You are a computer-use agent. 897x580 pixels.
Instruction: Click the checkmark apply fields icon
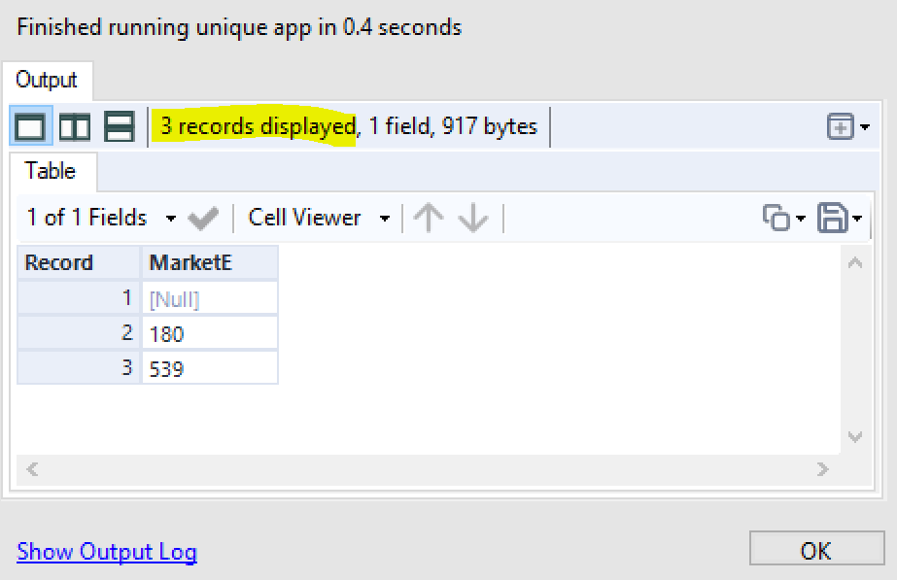point(203,219)
